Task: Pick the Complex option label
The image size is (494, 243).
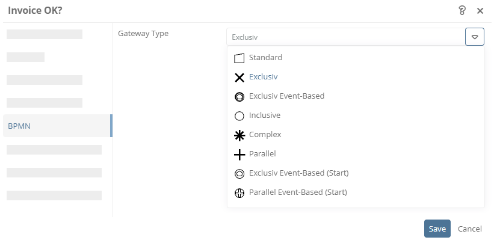Action: (x=265, y=135)
